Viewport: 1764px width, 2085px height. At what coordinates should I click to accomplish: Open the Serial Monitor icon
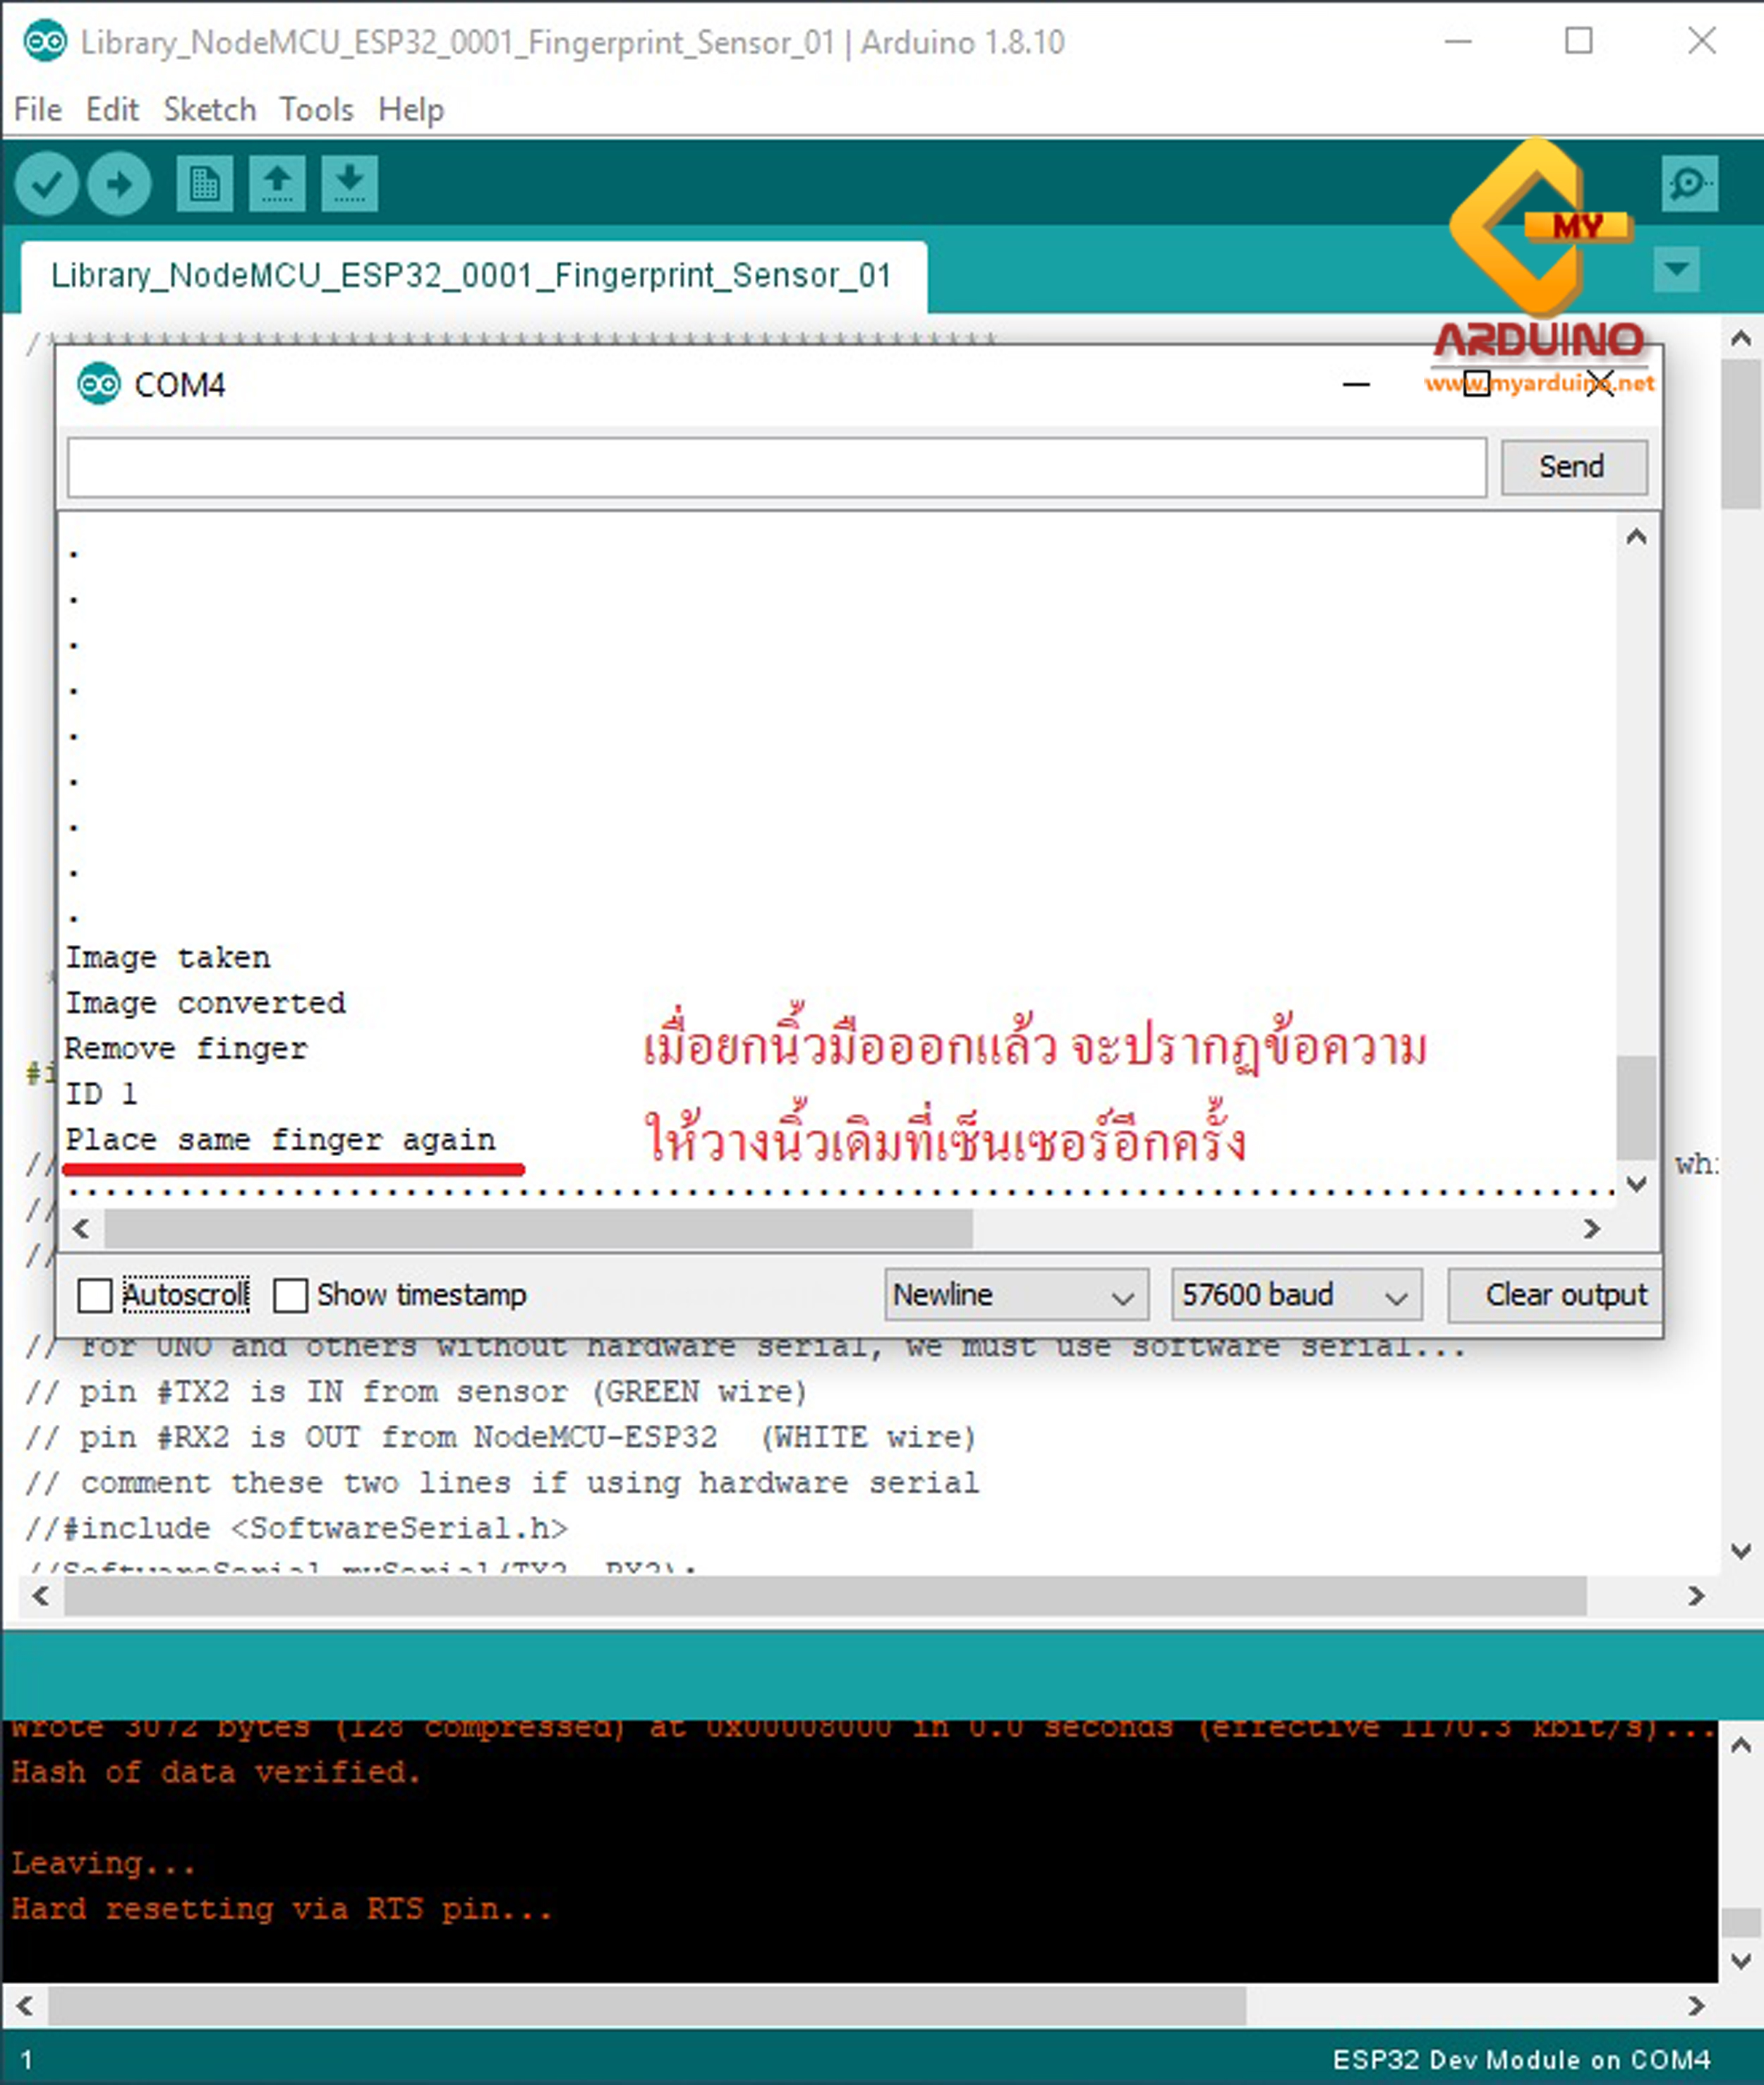[1690, 184]
